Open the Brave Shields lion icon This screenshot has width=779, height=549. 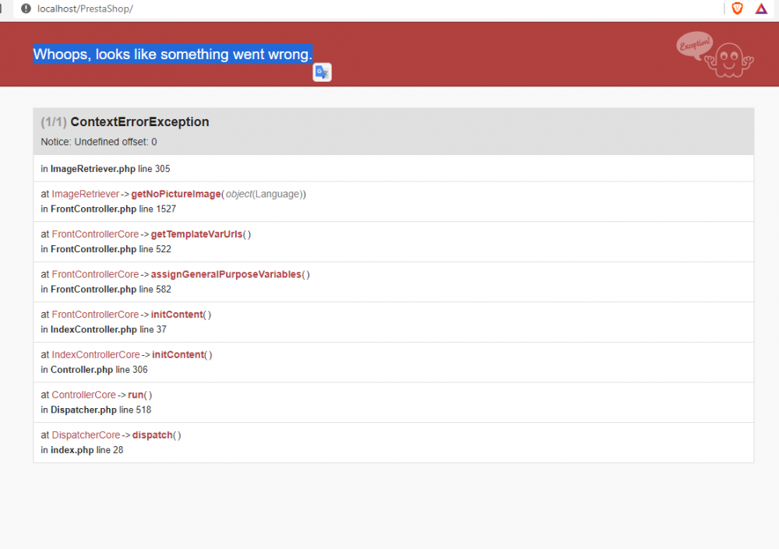[737, 9]
